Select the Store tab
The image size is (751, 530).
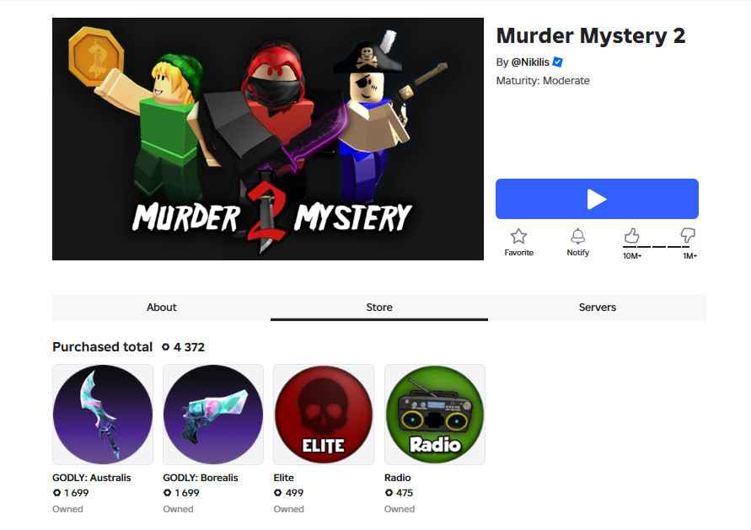[379, 308]
